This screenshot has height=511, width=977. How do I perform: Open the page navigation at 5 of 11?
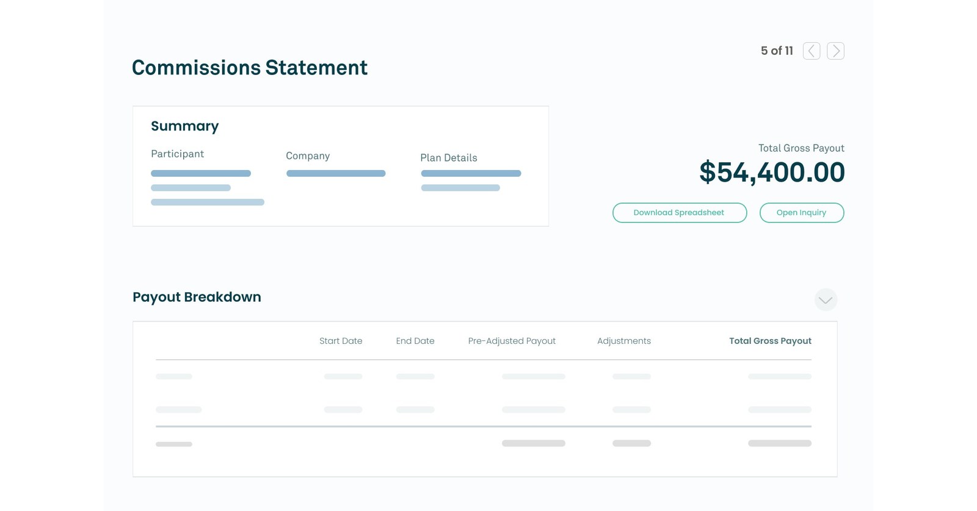(776, 51)
